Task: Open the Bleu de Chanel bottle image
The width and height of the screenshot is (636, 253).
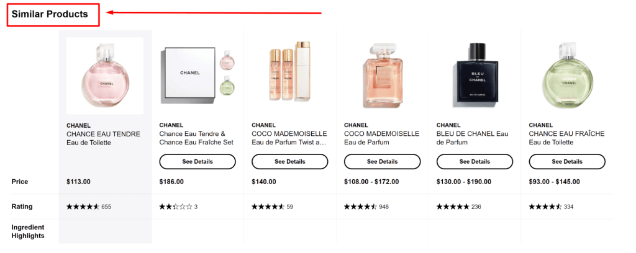Action: point(475,74)
